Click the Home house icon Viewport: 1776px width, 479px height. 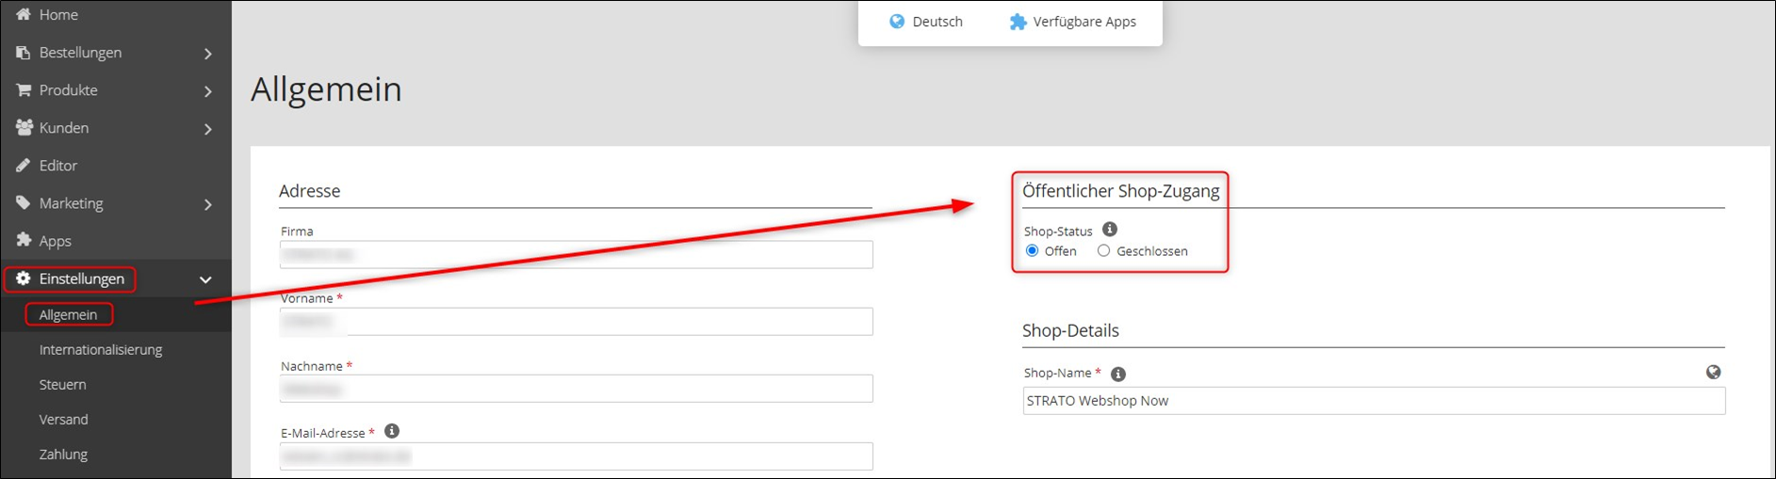[x=24, y=14]
